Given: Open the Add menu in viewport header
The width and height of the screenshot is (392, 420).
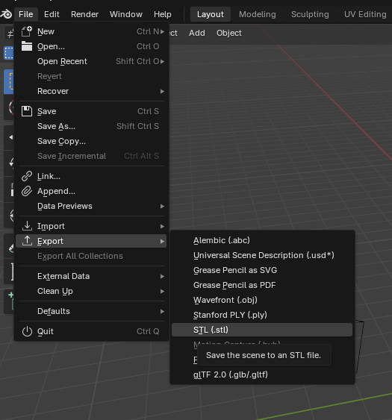Looking at the screenshot, I should tap(197, 33).
